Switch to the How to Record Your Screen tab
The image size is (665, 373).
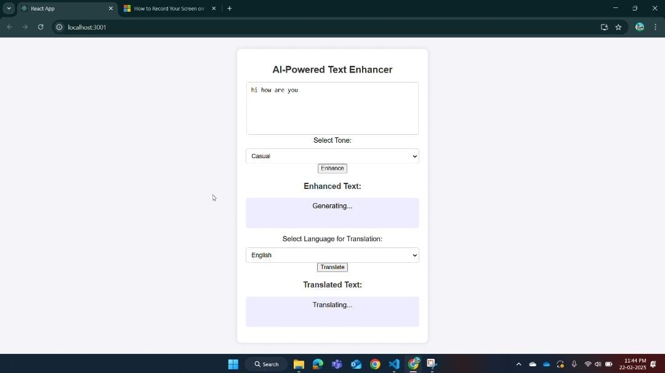point(169,9)
